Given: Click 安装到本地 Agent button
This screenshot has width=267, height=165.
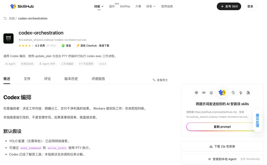Looking at the screenshot, I should click(x=222, y=159).
